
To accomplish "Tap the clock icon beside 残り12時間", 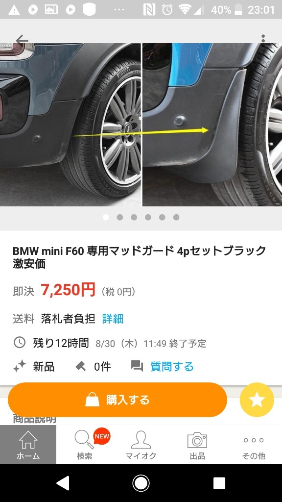I will coord(20,343).
